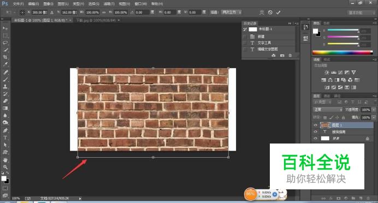Select the Hand tool
This screenshot has width=378, height=203.
(5, 160)
